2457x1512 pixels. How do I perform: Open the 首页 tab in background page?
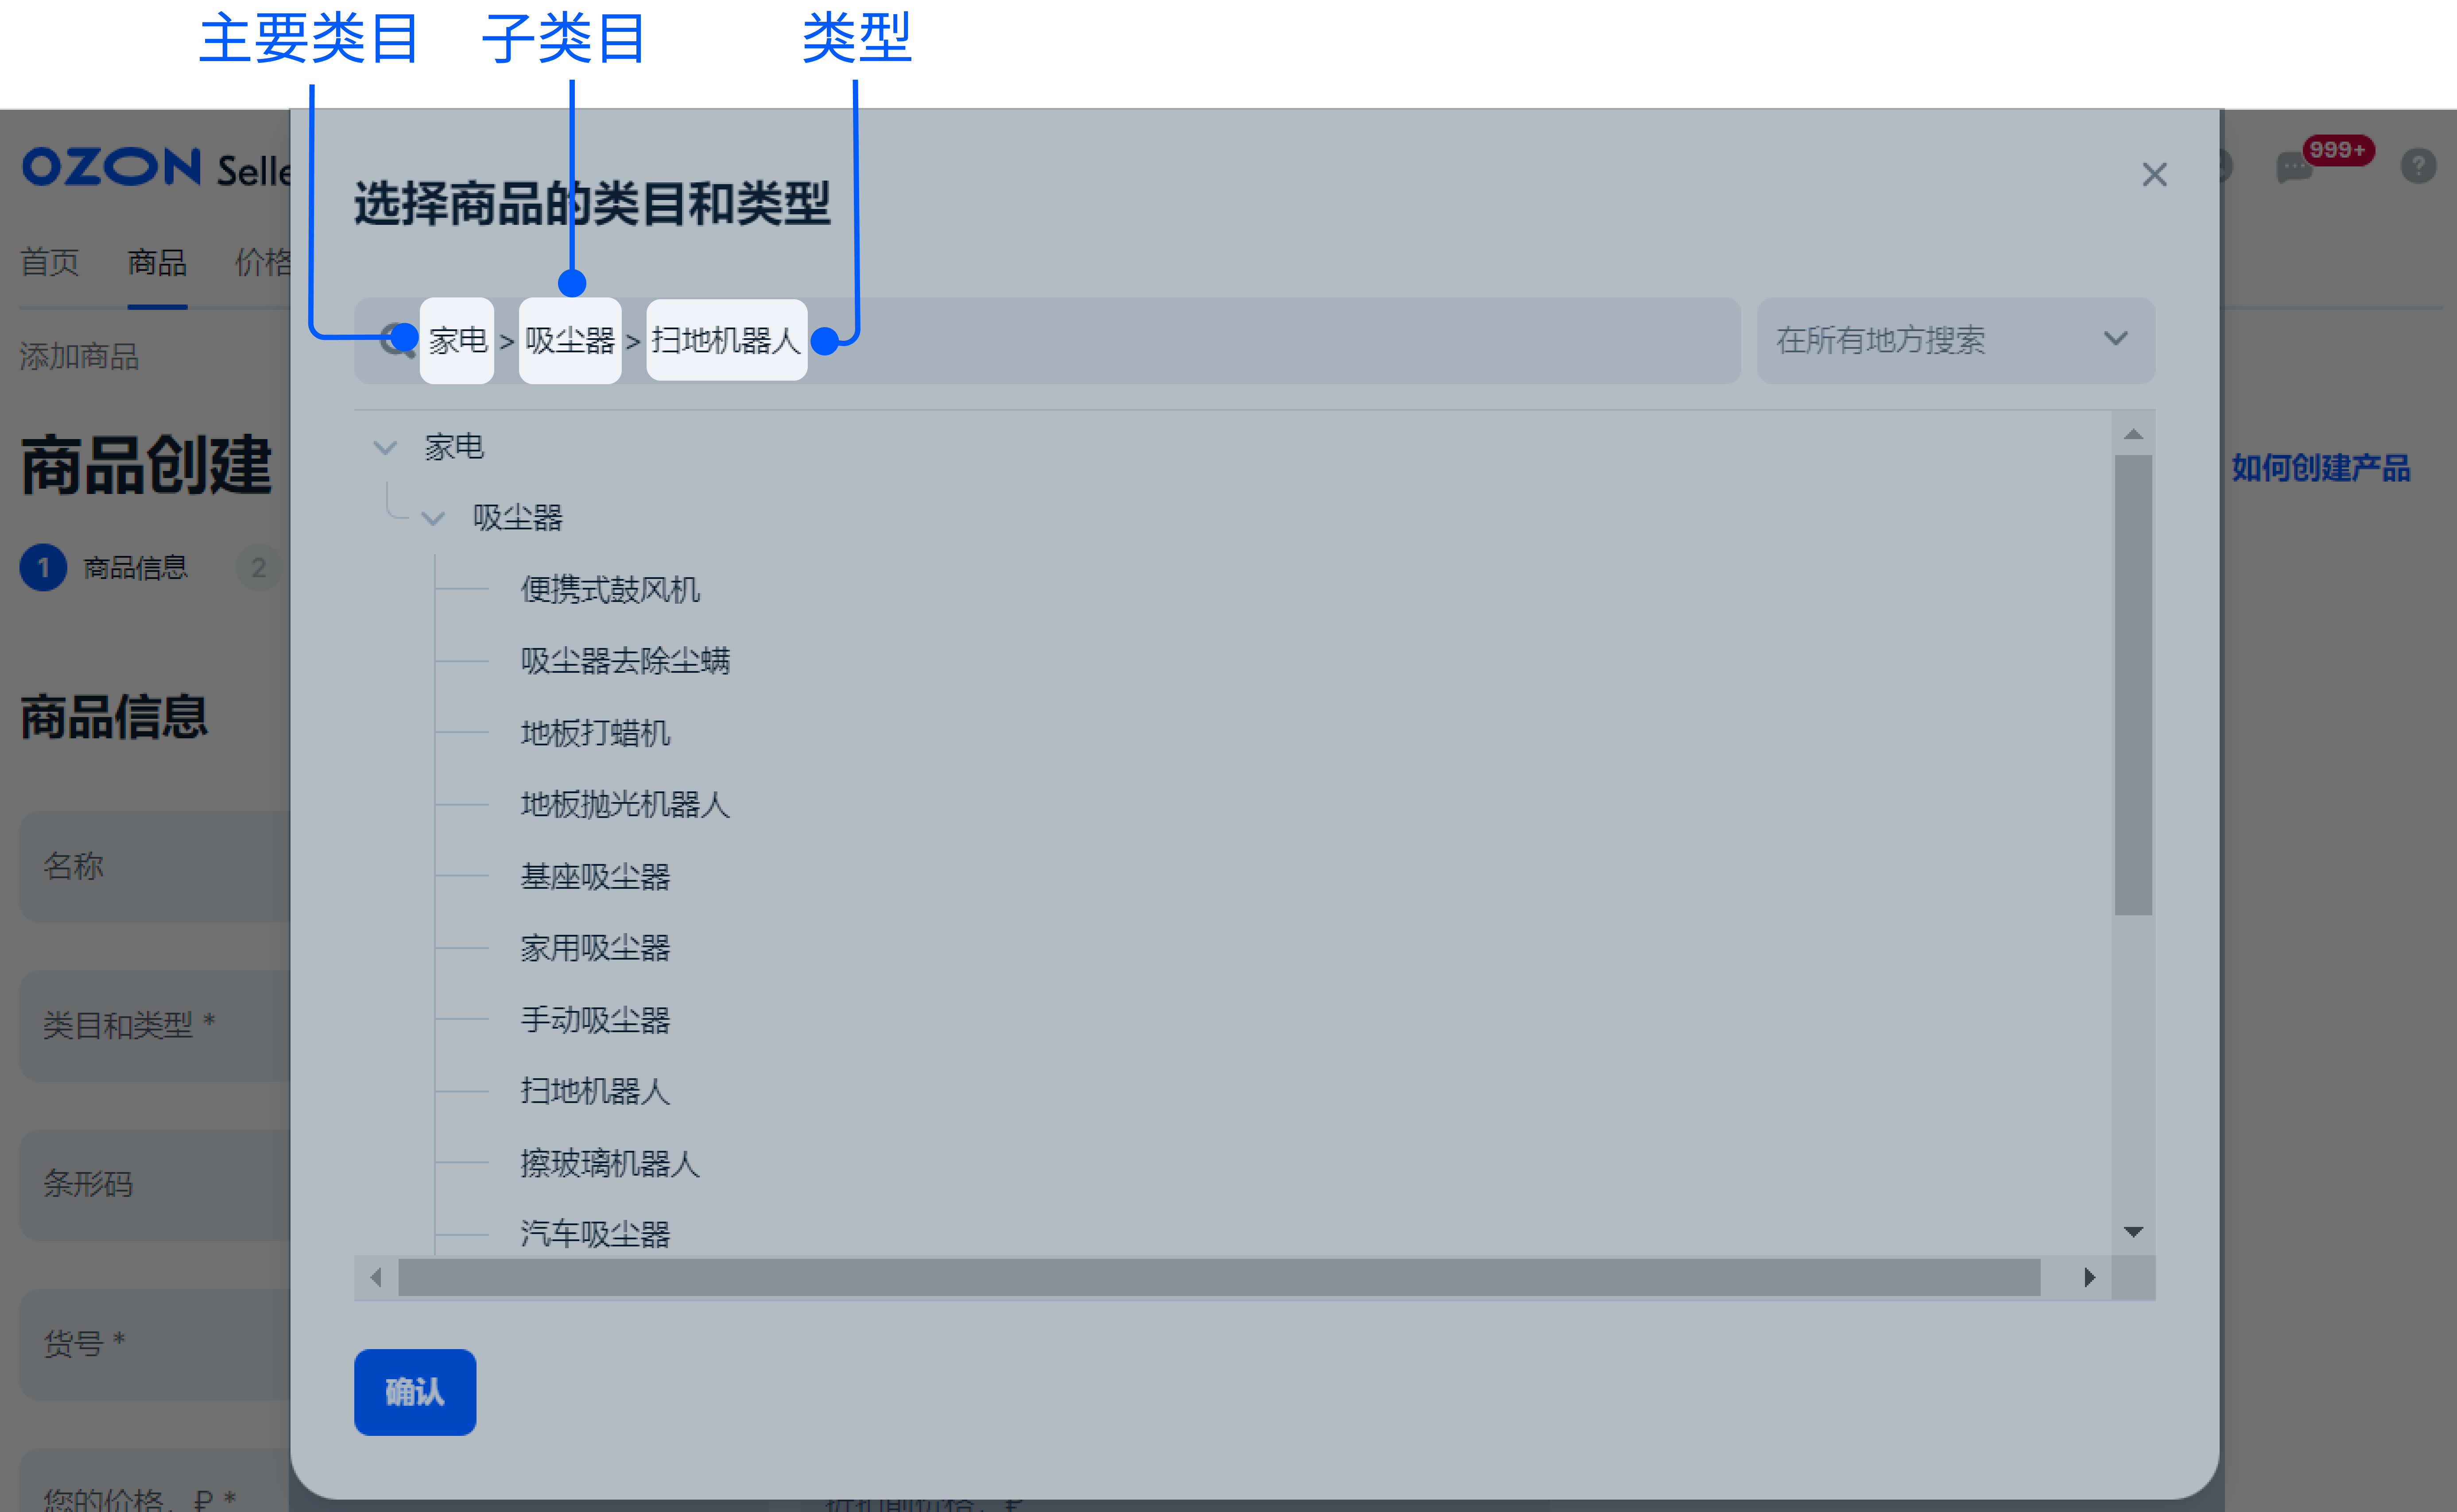pos(50,262)
